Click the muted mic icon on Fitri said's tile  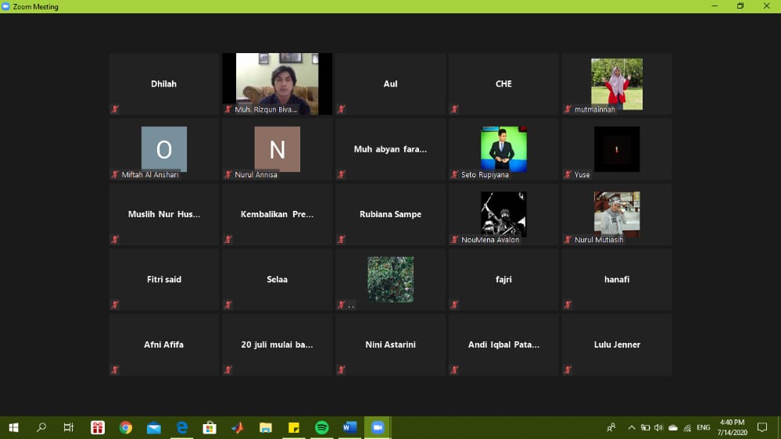(x=115, y=305)
